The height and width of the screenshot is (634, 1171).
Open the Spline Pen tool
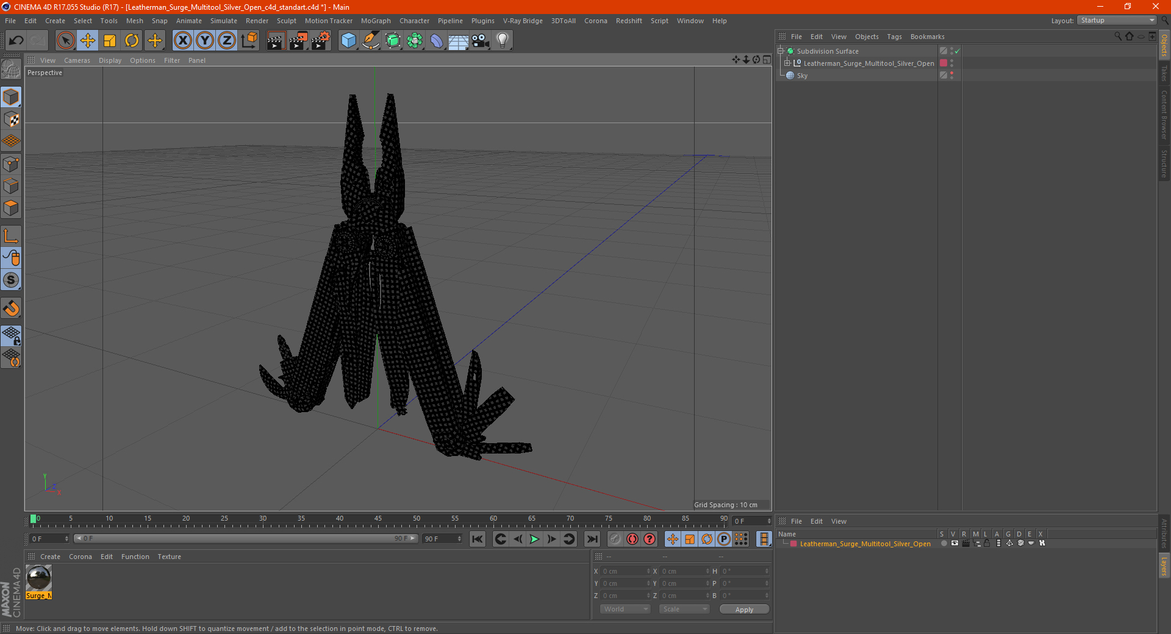[x=370, y=41]
